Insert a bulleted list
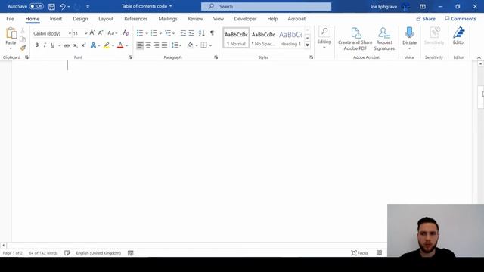Viewport: 484px width, 272px height. point(140,33)
